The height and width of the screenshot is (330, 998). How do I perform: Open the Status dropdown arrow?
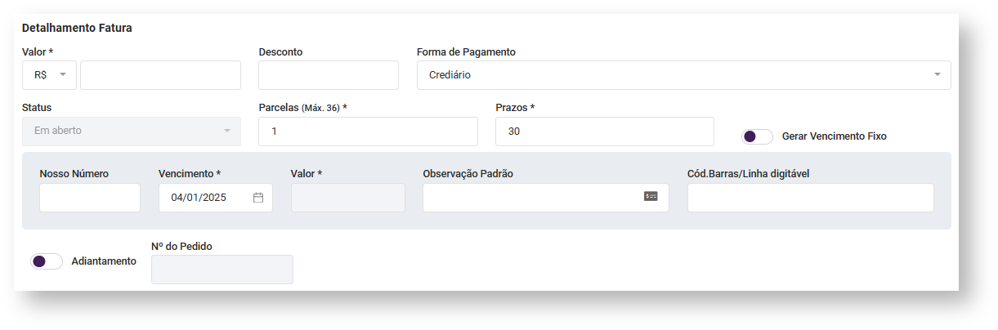(227, 131)
